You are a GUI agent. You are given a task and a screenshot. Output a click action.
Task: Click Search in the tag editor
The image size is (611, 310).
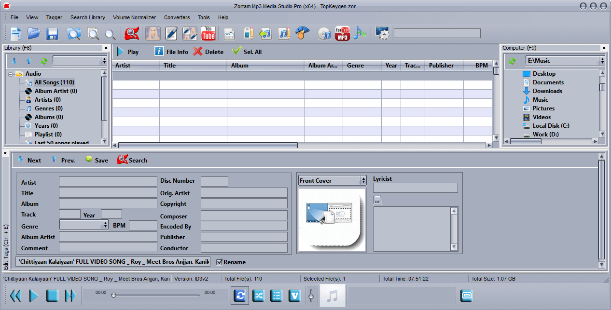click(132, 160)
